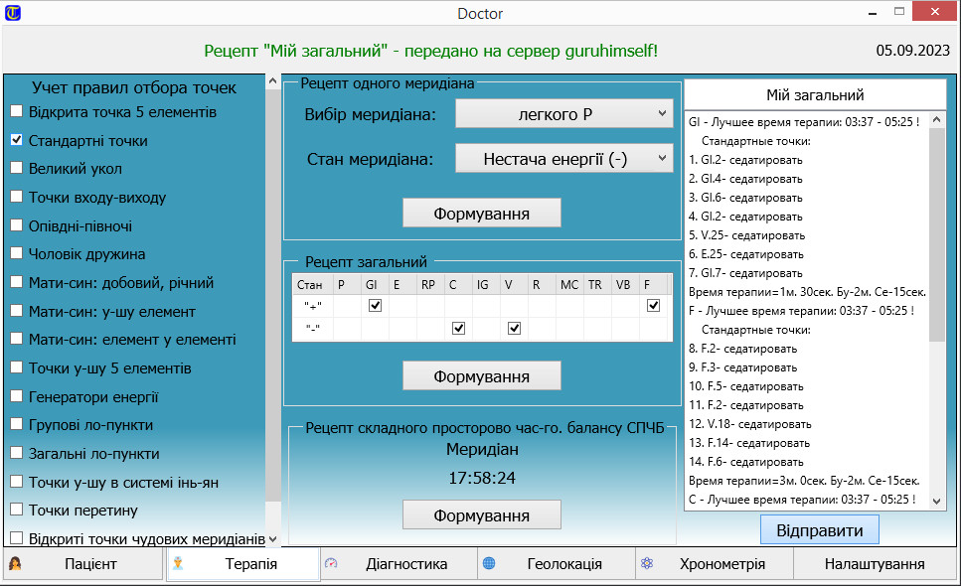Image resolution: width=961 pixels, height=586 pixels.
Task: Click the therapy figure icon on Терапія tab
Action: (x=179, y=564)
